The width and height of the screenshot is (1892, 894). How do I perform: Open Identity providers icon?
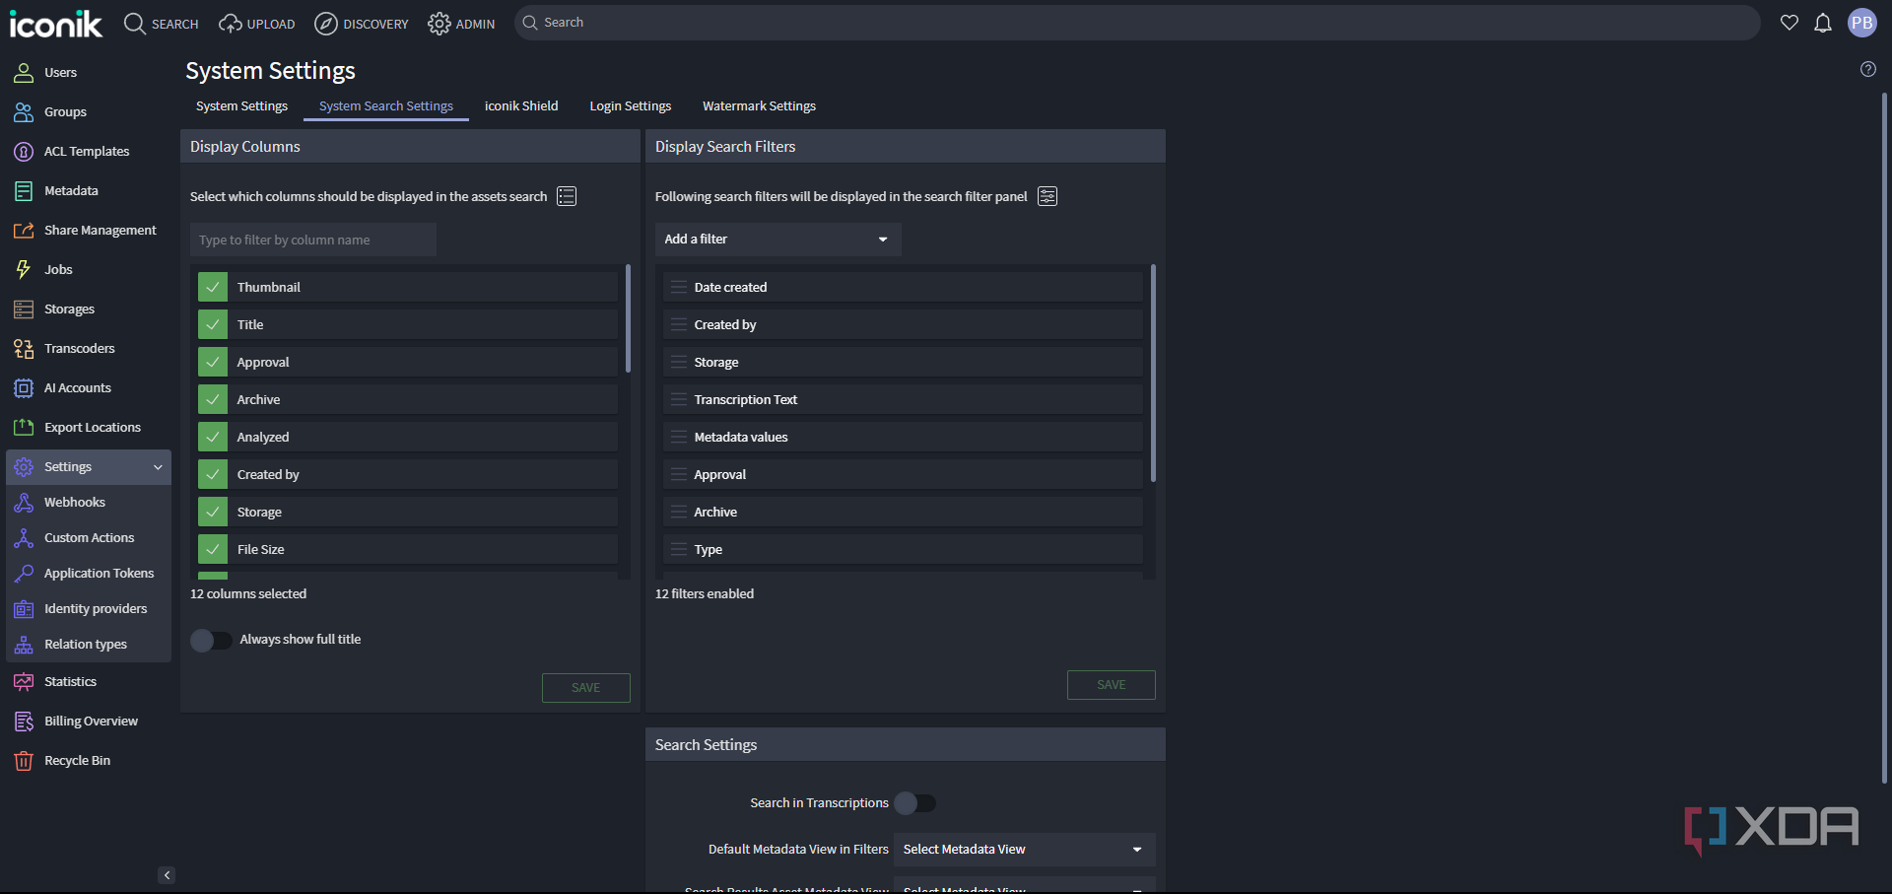24,608
